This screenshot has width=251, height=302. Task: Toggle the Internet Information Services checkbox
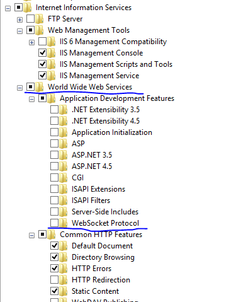point(18,8)
